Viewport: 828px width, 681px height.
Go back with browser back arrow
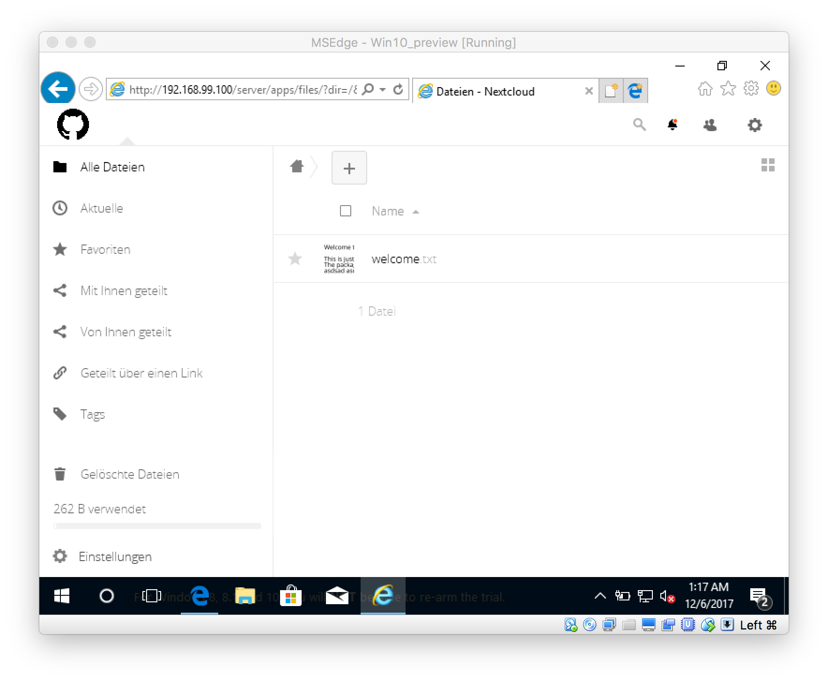(58, 88)
